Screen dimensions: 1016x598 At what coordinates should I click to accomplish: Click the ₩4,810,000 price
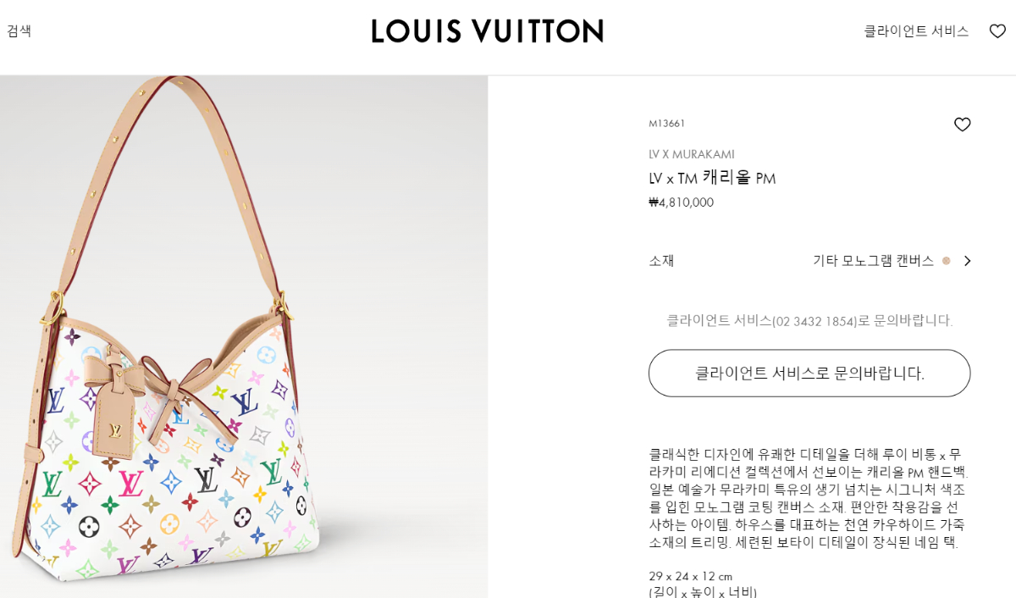pos(681,202)
